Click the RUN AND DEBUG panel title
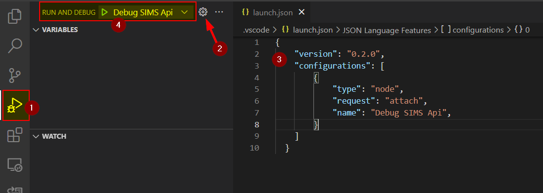The width and height of the screenshot is (543, 193). [69, 12]
